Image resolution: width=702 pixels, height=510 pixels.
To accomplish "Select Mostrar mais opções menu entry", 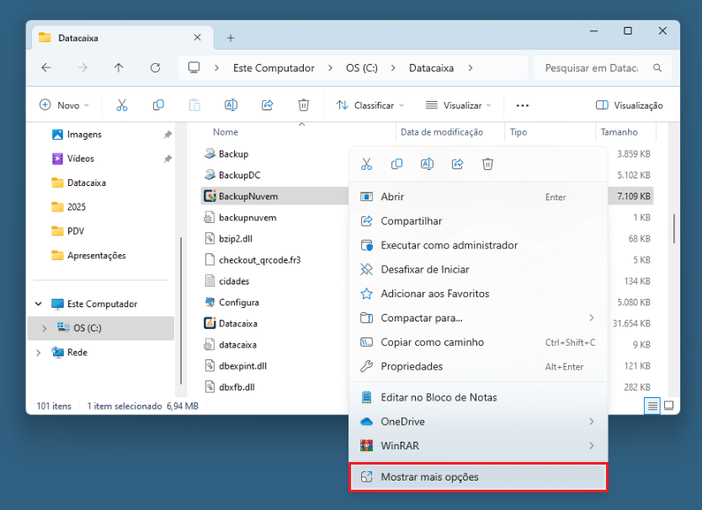I will click(x=477, y=477).
